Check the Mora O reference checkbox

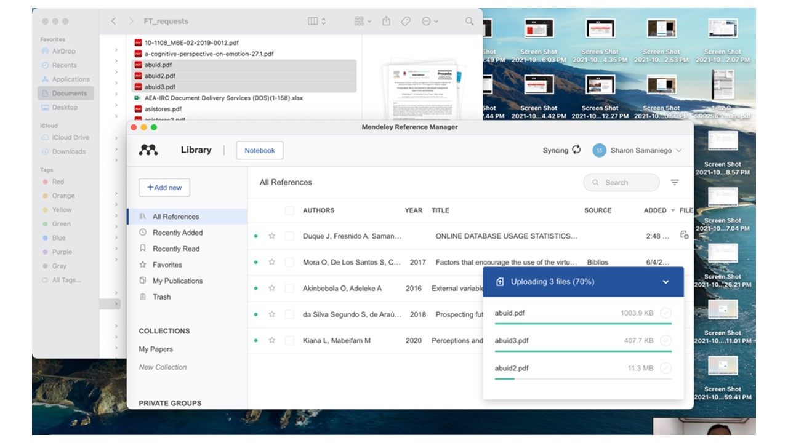click(289, 262)
